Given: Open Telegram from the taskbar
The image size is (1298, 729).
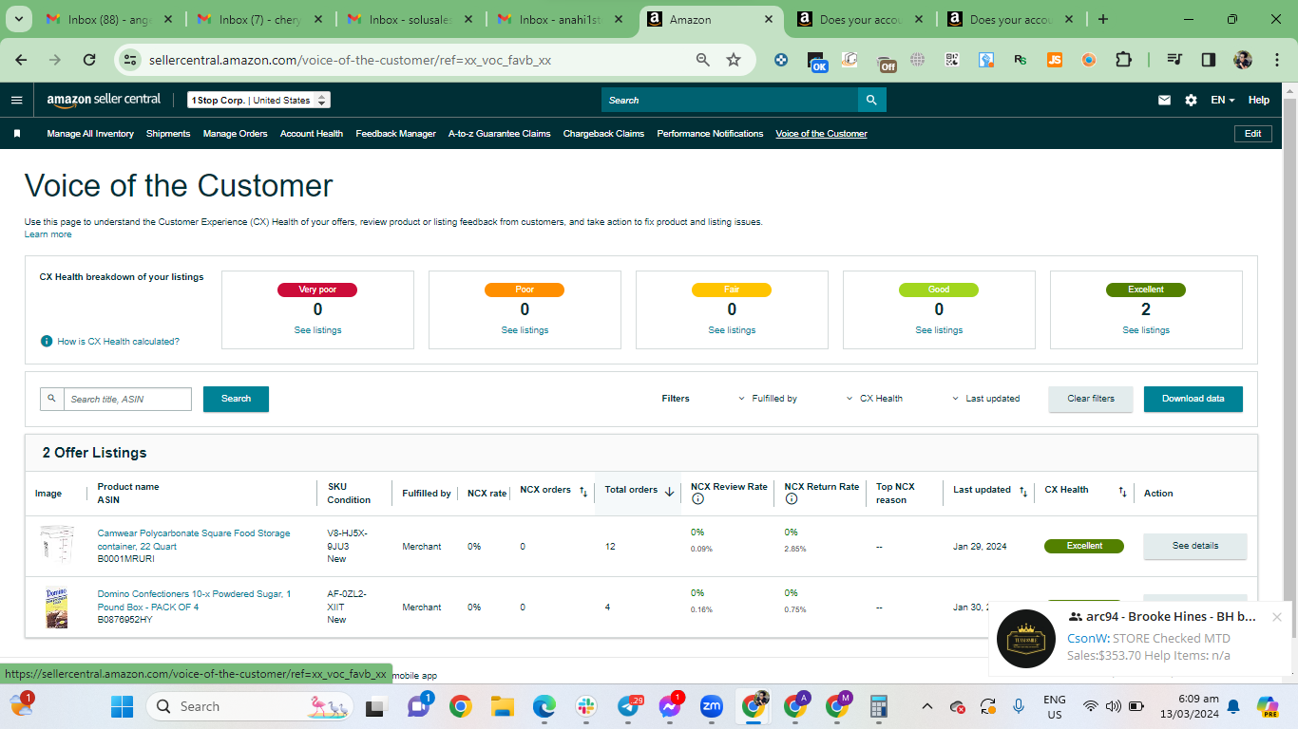Looking at the screenshot, I should 628,706.
